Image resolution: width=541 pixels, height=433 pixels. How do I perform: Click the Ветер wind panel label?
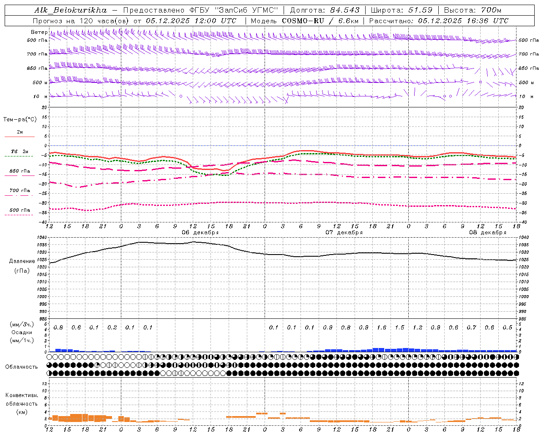tap(39, 32)
